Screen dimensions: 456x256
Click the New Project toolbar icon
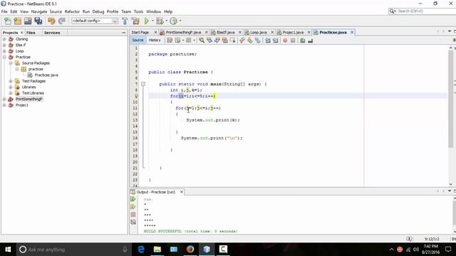click(x=18, y=21)
